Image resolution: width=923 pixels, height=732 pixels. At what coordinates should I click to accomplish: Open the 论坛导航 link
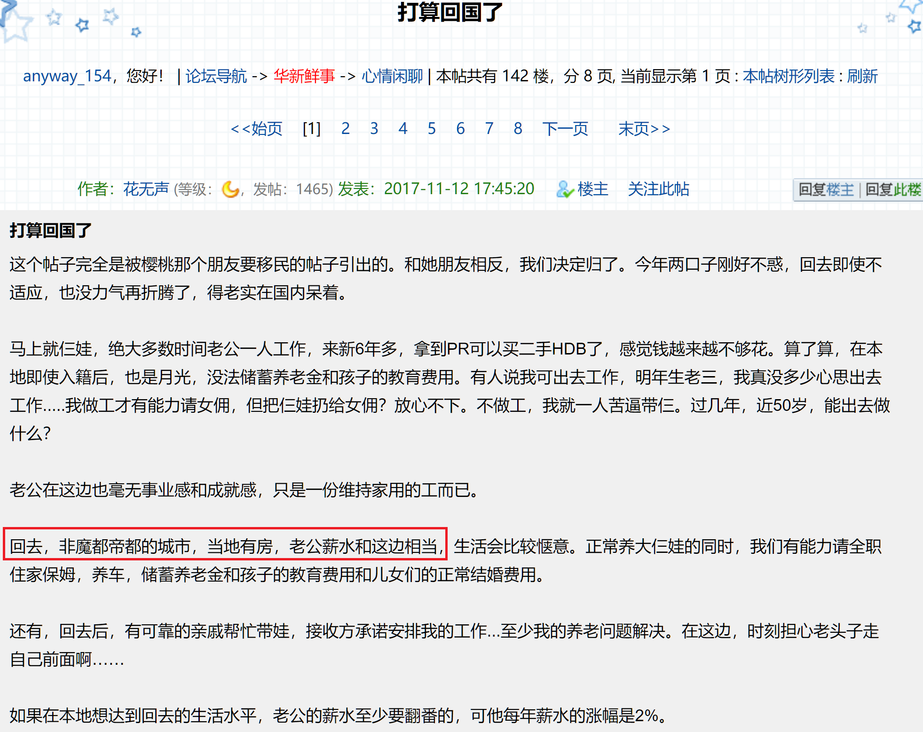(216, 76)
